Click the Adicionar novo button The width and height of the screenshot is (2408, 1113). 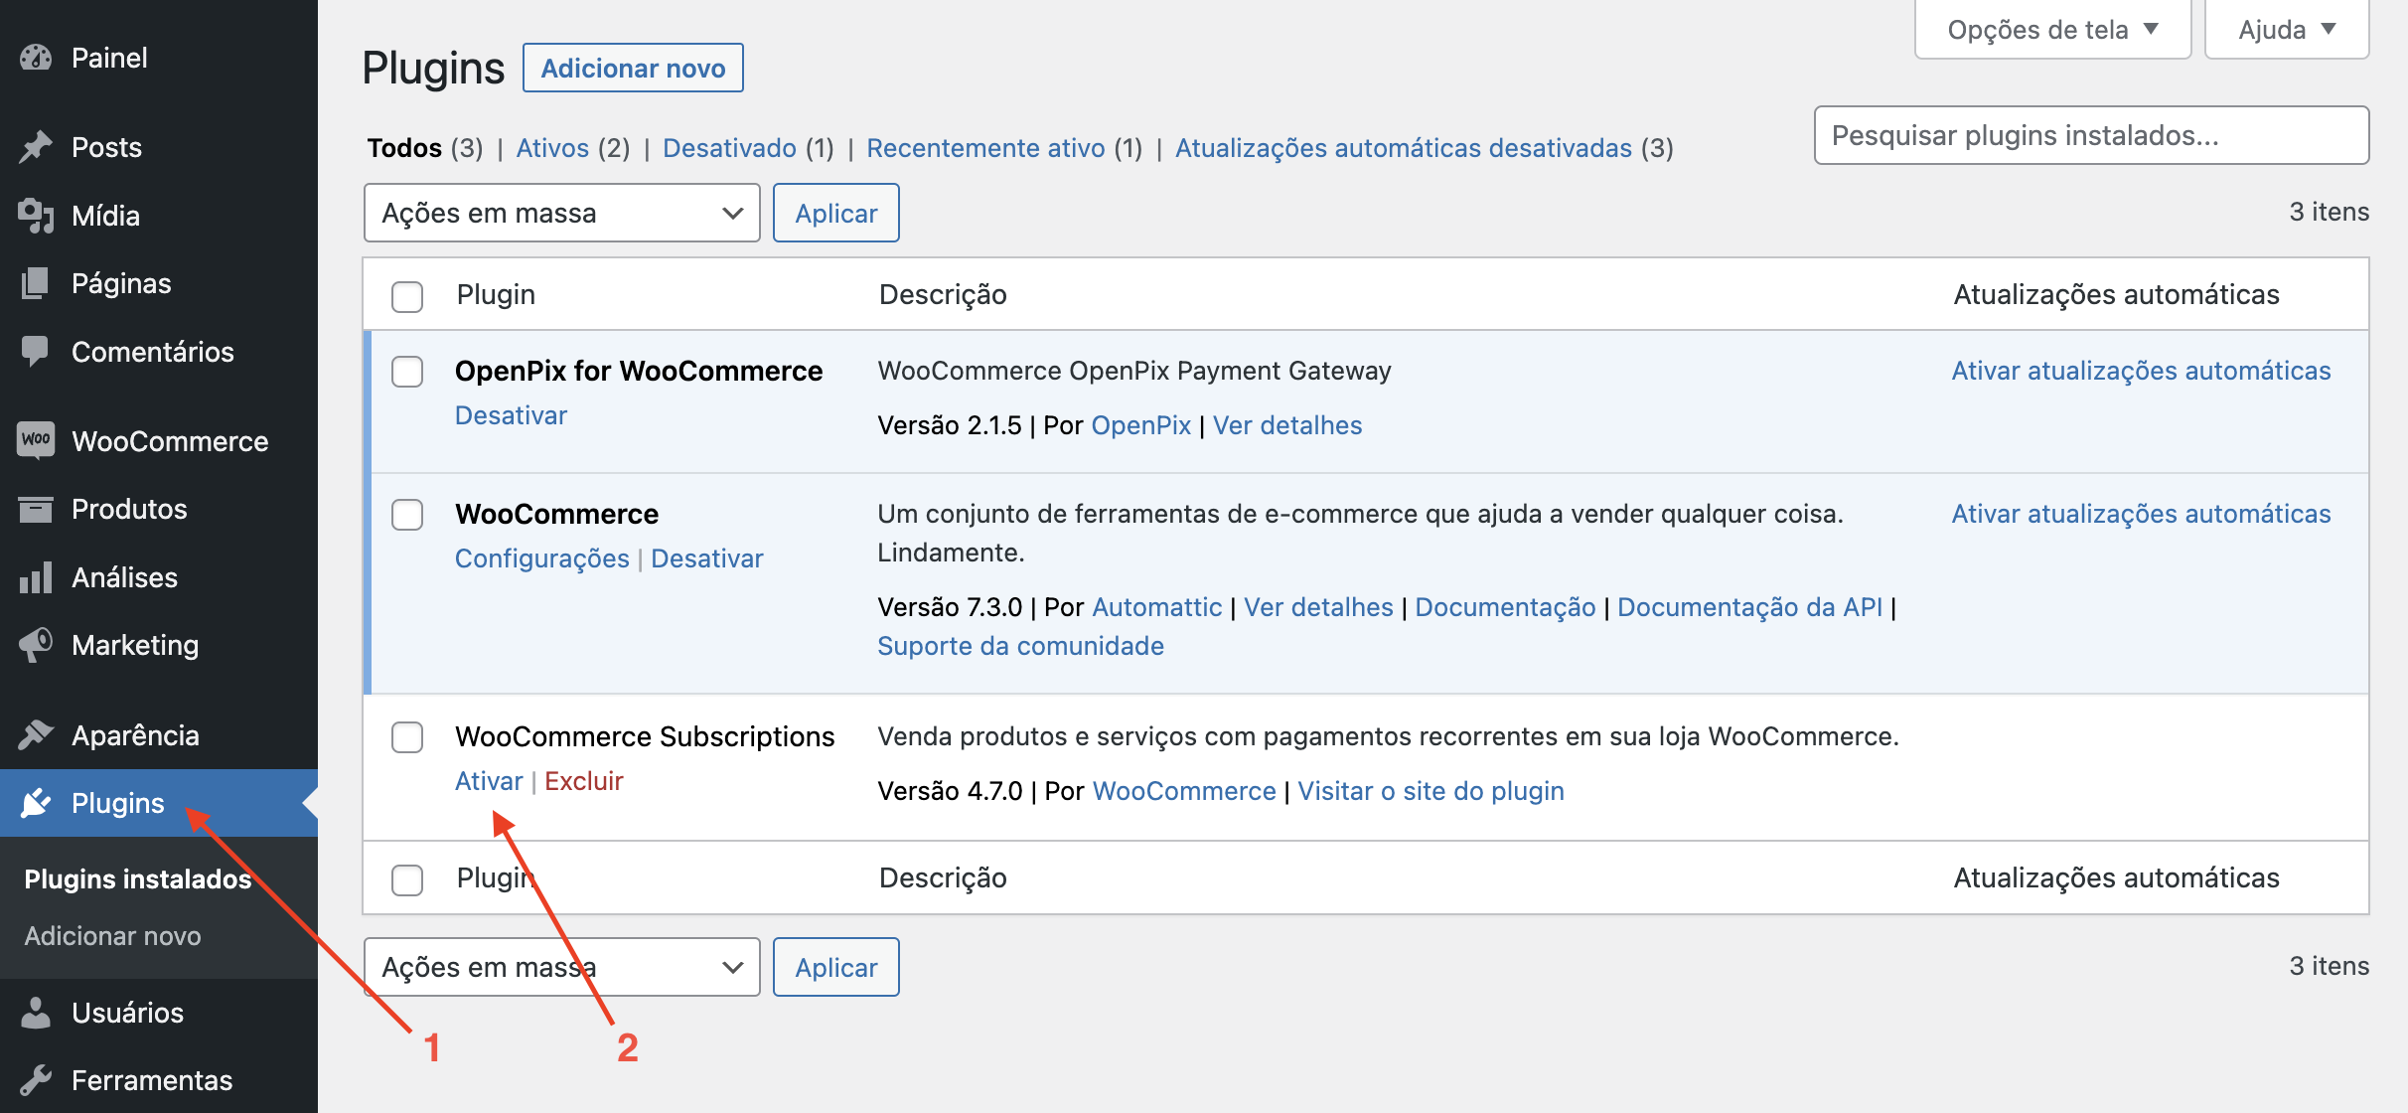633,67
